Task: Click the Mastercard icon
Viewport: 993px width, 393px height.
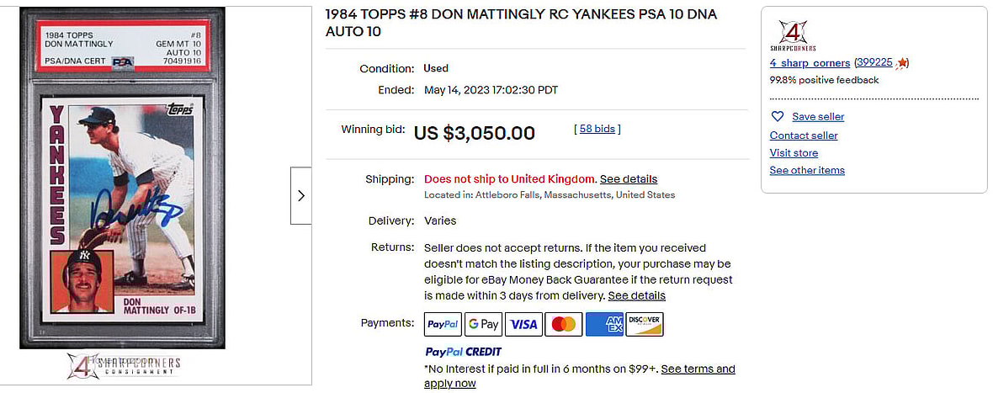Action: click(564, 324)
